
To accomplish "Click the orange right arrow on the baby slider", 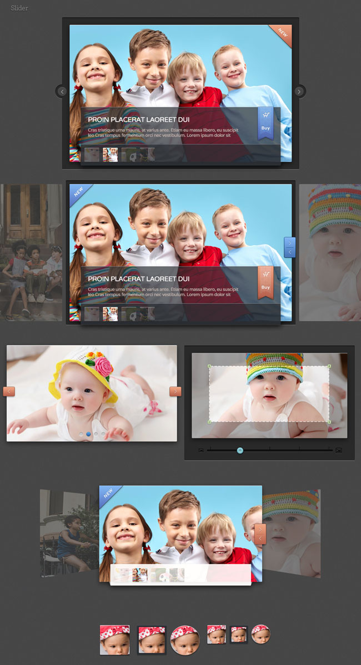I will click(x=176, y=391).
